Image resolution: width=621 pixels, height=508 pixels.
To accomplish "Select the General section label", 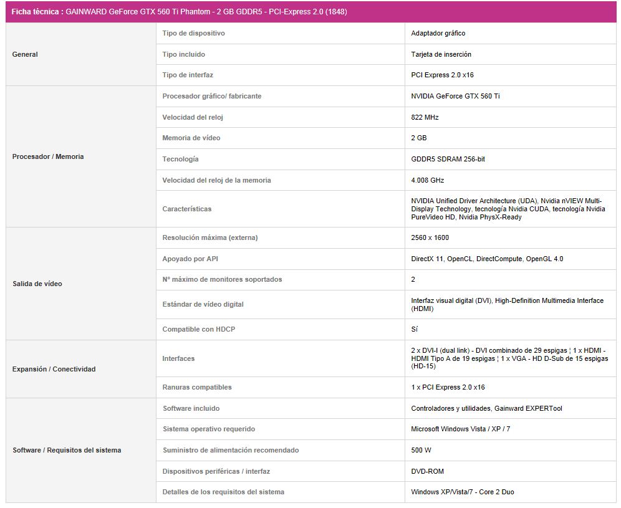I will [25, 54].
